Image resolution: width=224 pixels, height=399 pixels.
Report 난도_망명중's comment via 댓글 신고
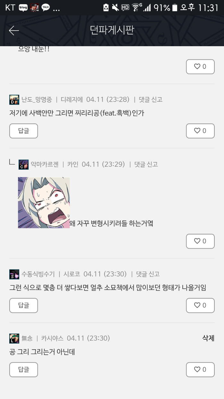coord(151,99)
